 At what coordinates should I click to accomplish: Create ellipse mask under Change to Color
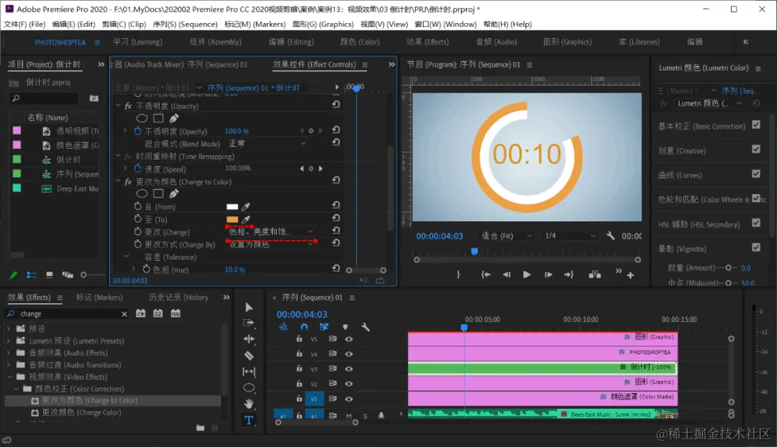(142, 193)
